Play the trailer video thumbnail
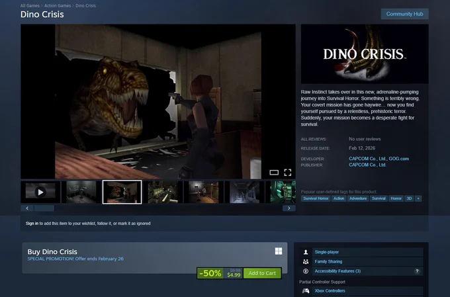 [40, 192]
